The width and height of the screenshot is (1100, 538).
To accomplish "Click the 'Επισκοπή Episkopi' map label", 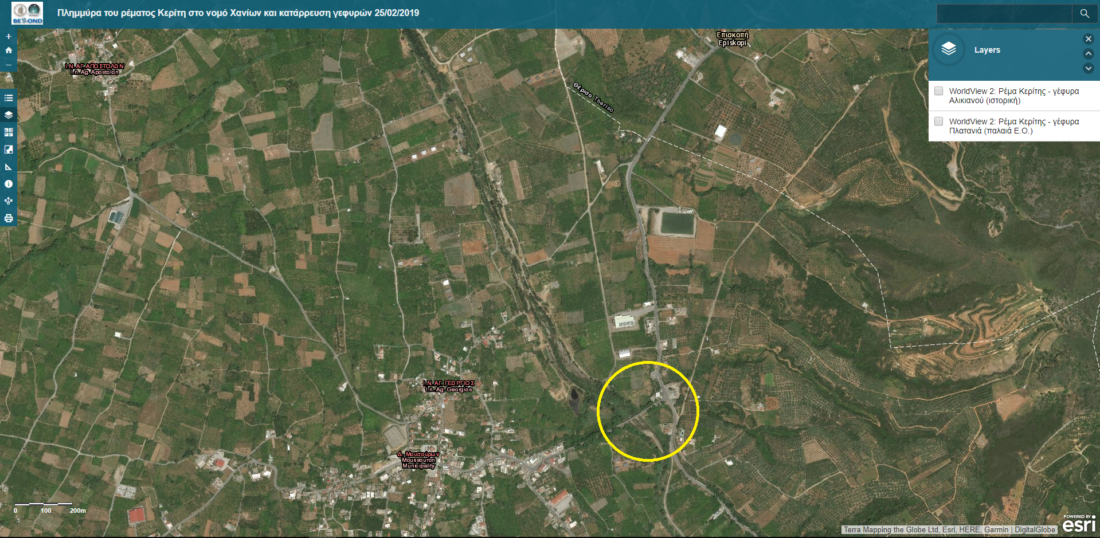I will pos(733,39).
